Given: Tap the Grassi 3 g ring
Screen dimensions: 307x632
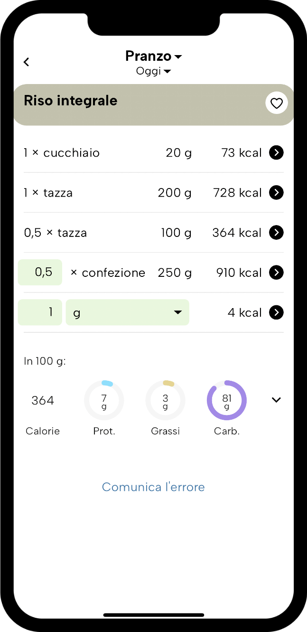Looking at the screenshot, I should (165, 400).
